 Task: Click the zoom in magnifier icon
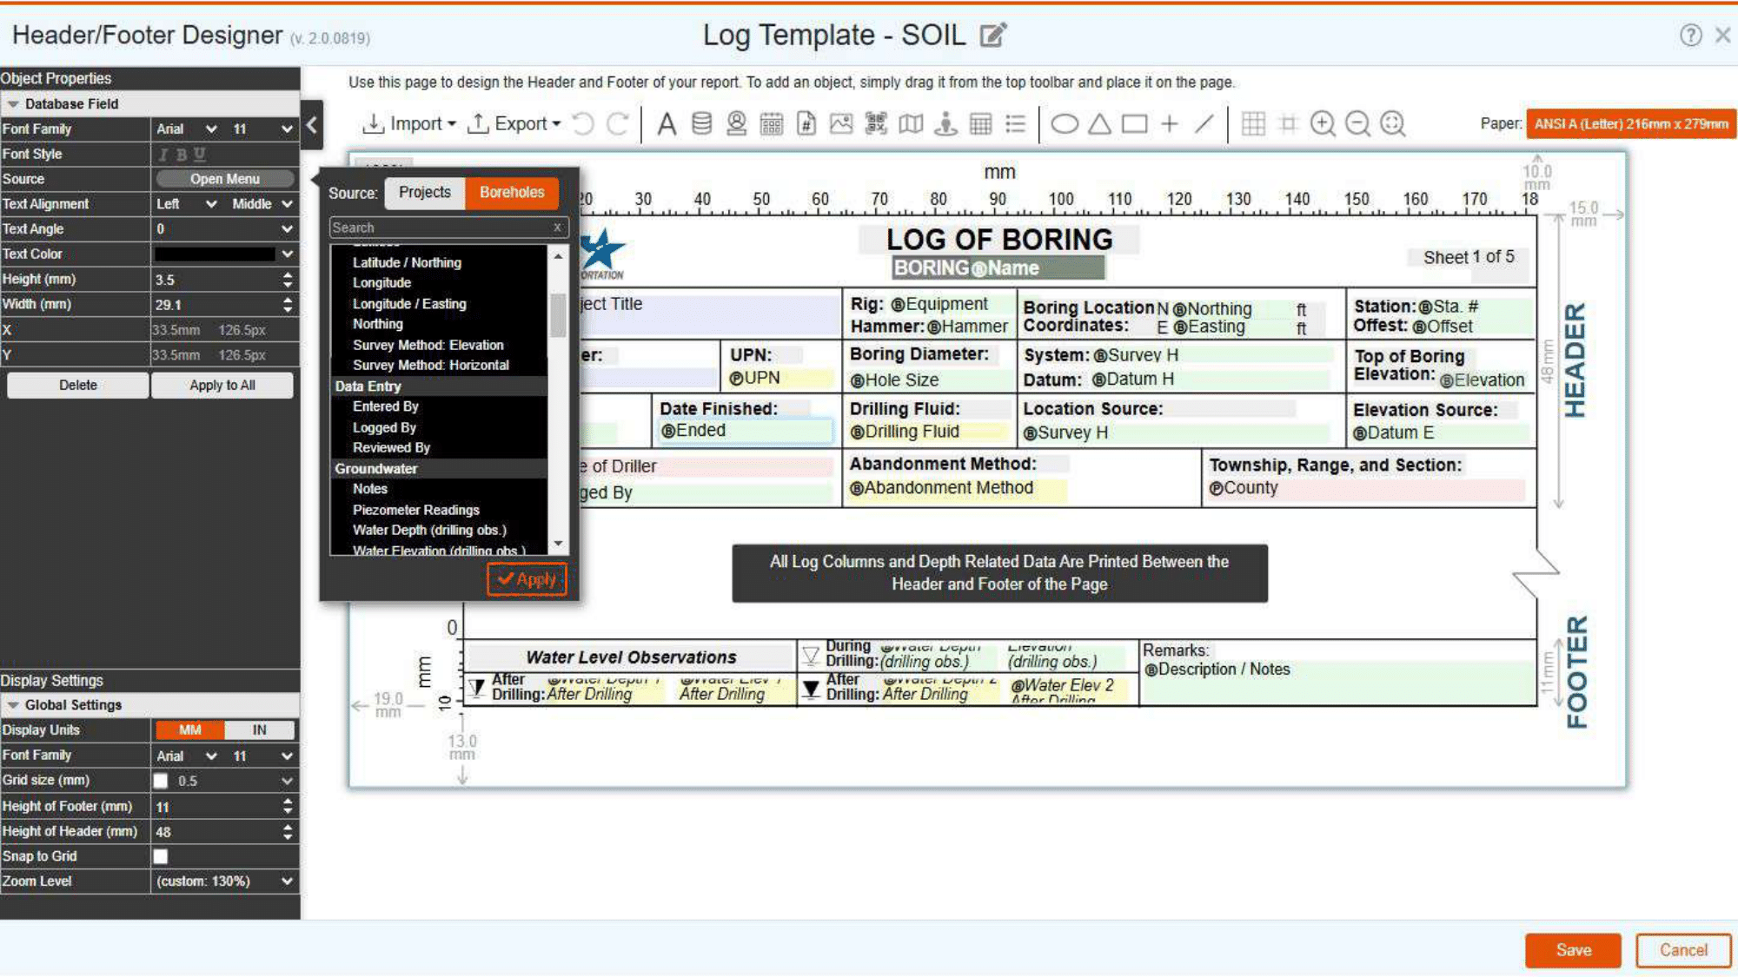1323,124
